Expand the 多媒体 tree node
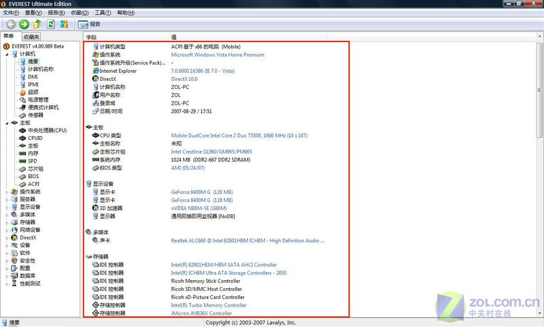544x327 pixels. [7, 215]
